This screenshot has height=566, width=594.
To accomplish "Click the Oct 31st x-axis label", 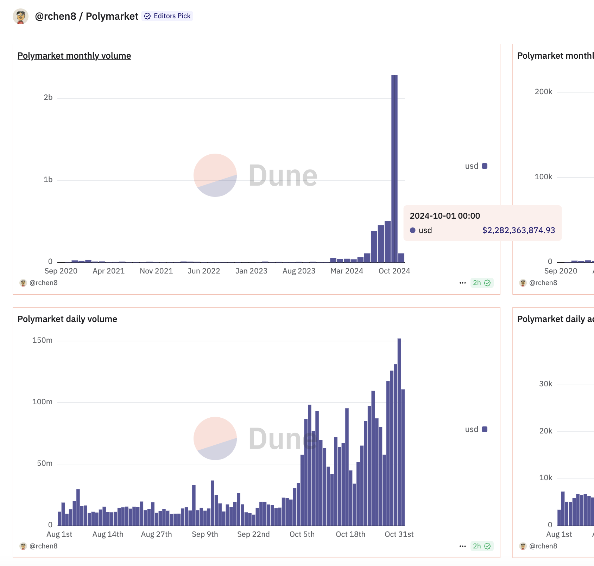I will click(x=399, y=534).
